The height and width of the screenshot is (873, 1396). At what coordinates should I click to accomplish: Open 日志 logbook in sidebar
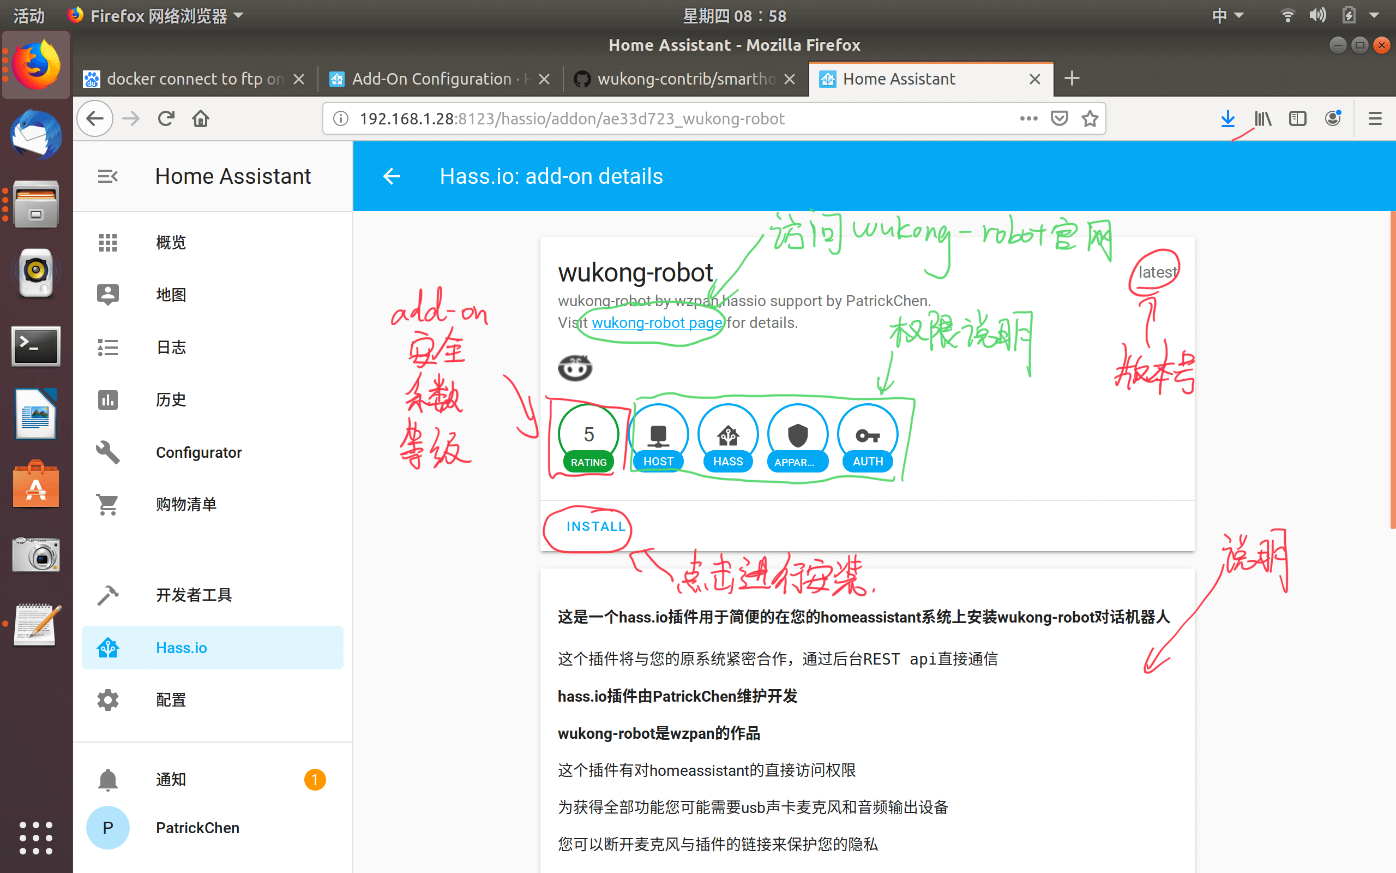(212, 348)
